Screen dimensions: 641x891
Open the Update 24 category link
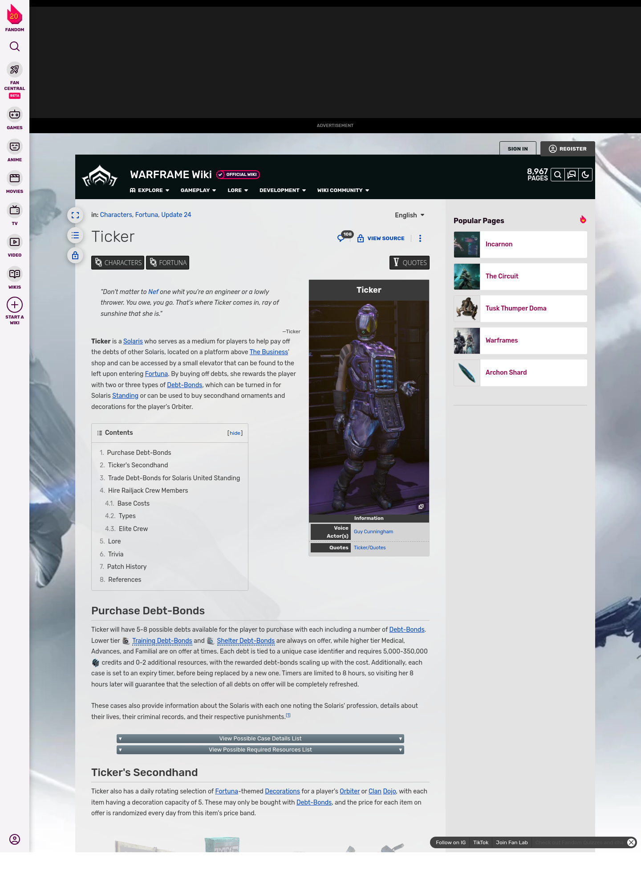[176, 215]
